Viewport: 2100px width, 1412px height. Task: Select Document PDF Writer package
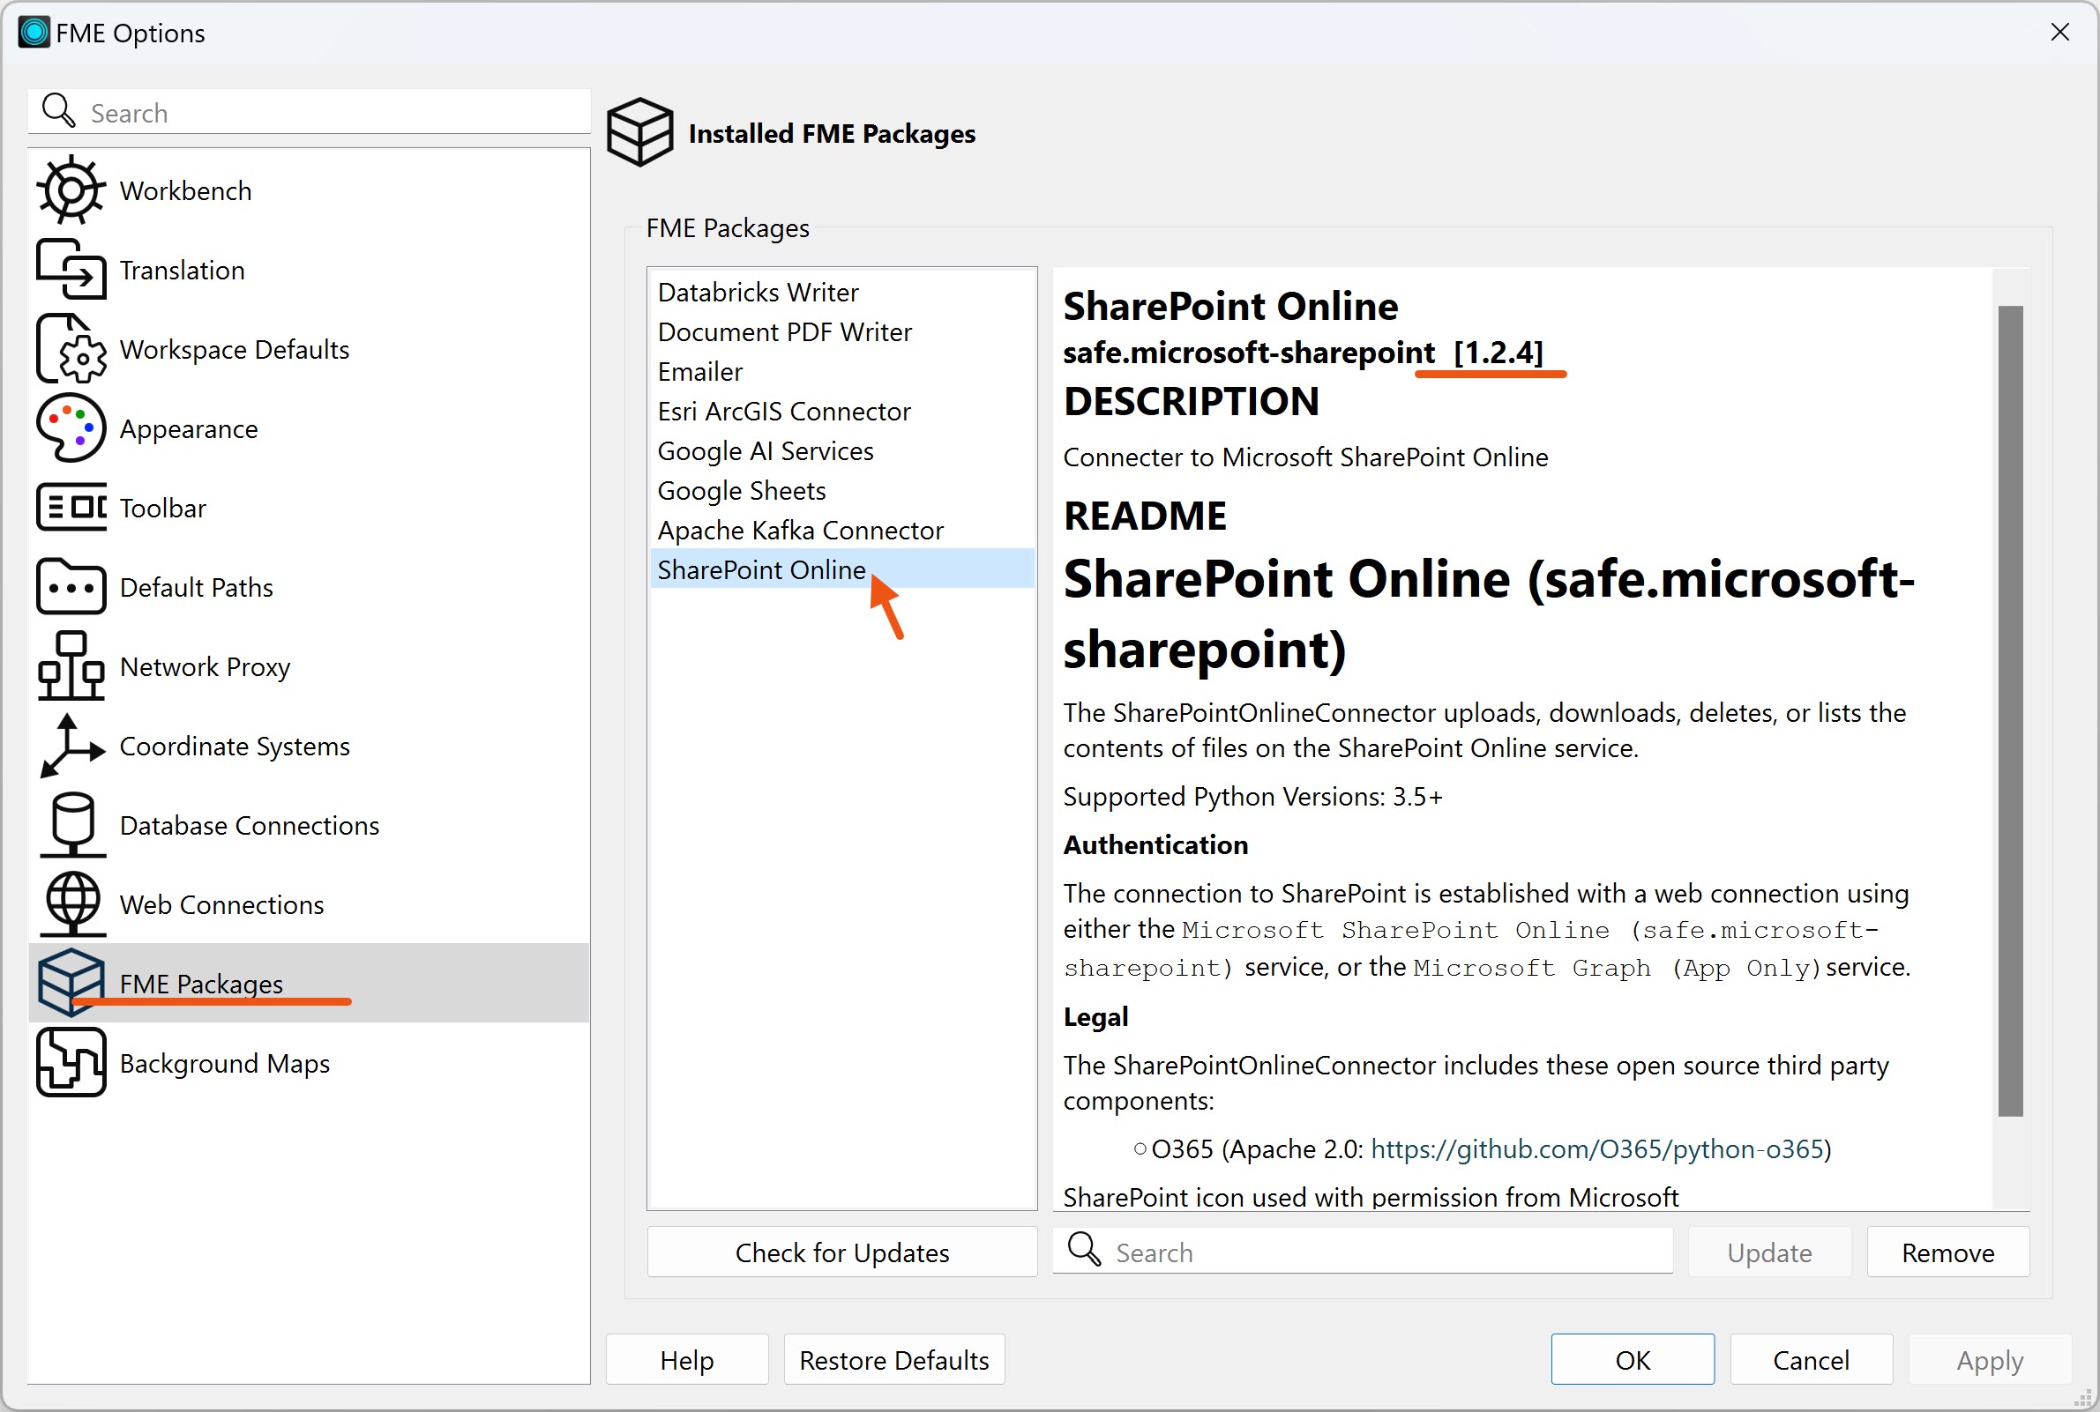coord(841,331)
